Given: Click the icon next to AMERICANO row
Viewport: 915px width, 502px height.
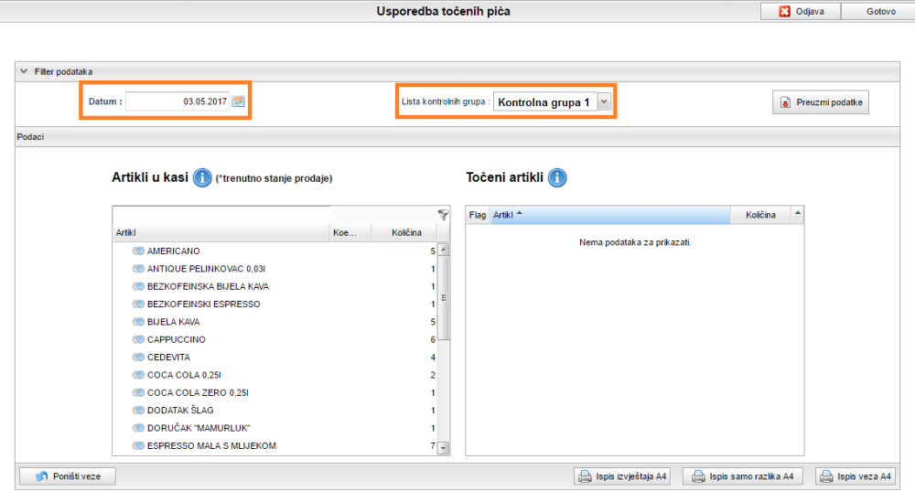Looking at the screenshot, I should (138, 251).
